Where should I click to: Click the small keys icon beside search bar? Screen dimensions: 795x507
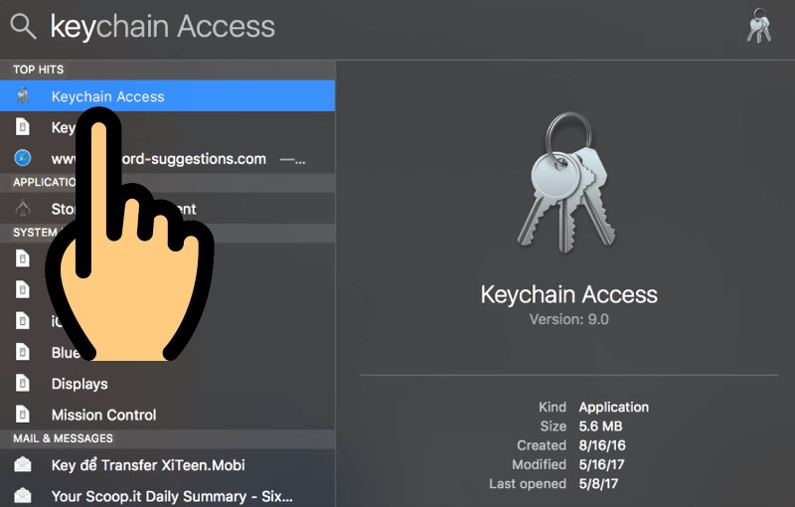[x=759, y=27]
